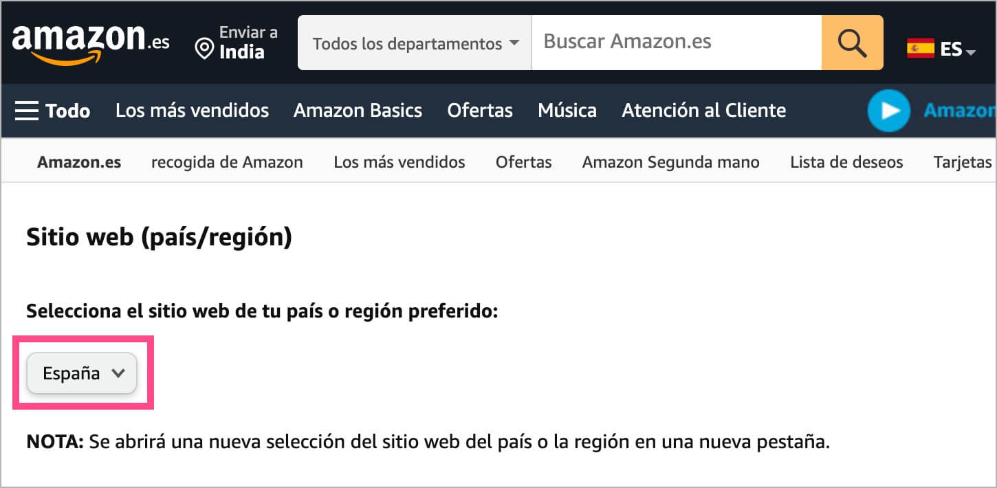The width and height of the screenshot is (997, 488).
Task: Go to Los más vendidos in main navigation
Action: click(192, 111)
